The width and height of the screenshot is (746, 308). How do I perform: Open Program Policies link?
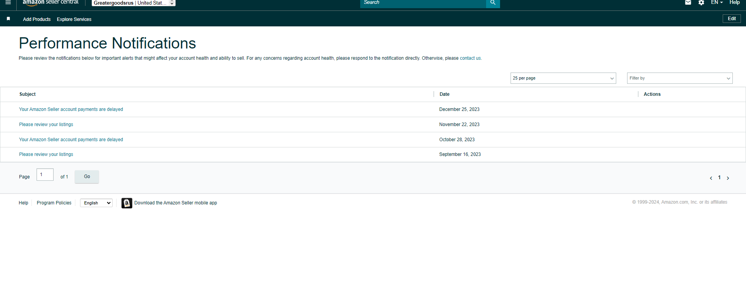[x=54, y=203]
